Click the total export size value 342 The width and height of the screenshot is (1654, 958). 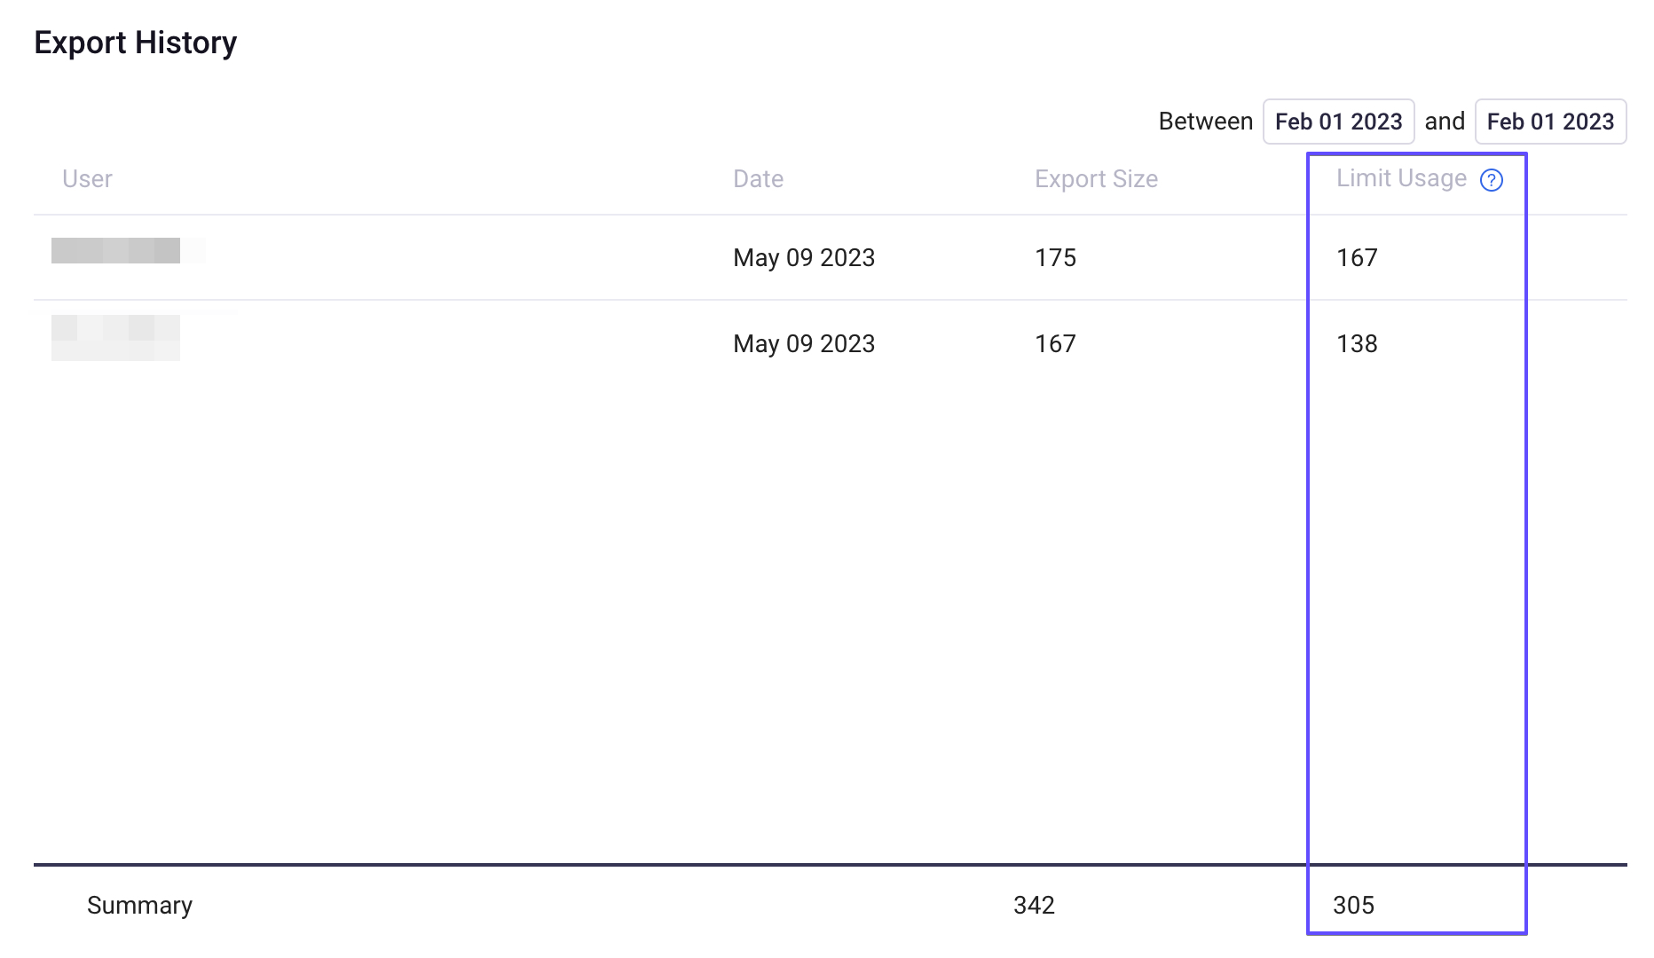point(1033,905)
